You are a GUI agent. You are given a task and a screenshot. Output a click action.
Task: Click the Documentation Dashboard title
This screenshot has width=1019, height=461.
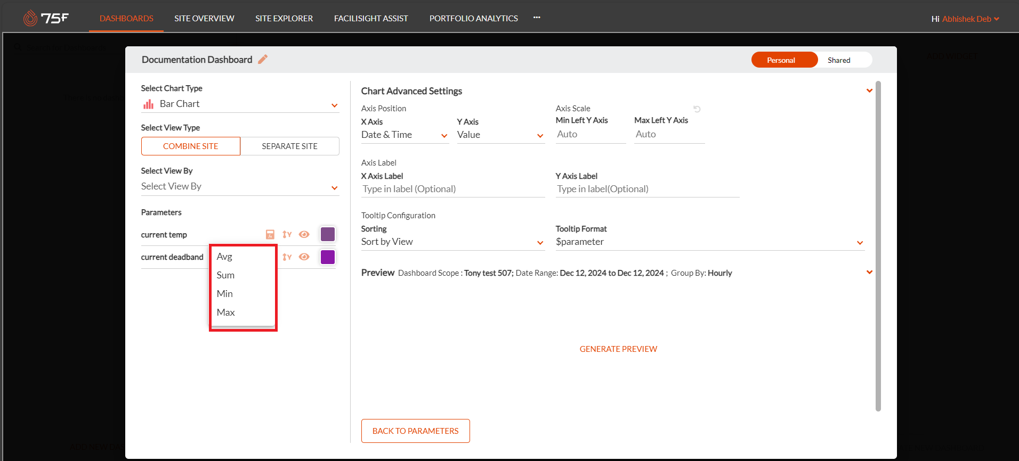click(197, 60)
